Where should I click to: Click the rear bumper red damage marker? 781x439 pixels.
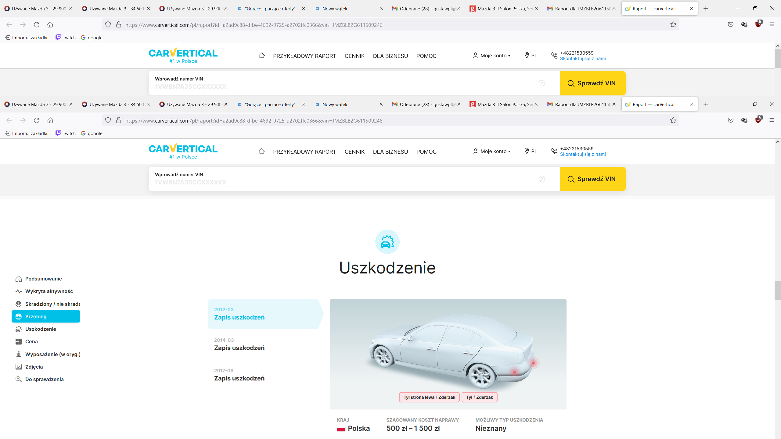534,363
